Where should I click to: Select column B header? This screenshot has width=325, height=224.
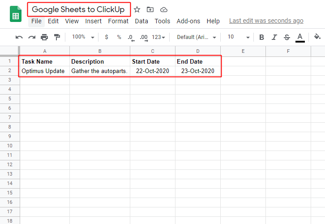tap(100, 51)
